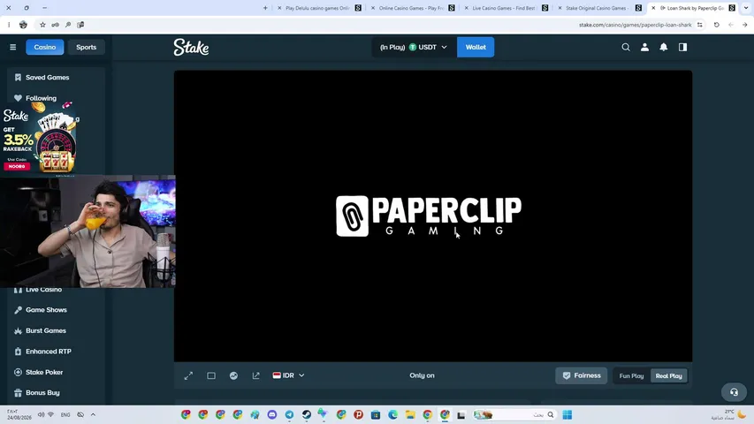Open Telegram from the taskbar

click(289, 414)
